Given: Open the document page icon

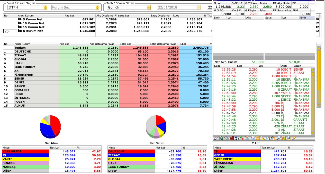Looking at the screenshot, I should (x=247, y=138).
